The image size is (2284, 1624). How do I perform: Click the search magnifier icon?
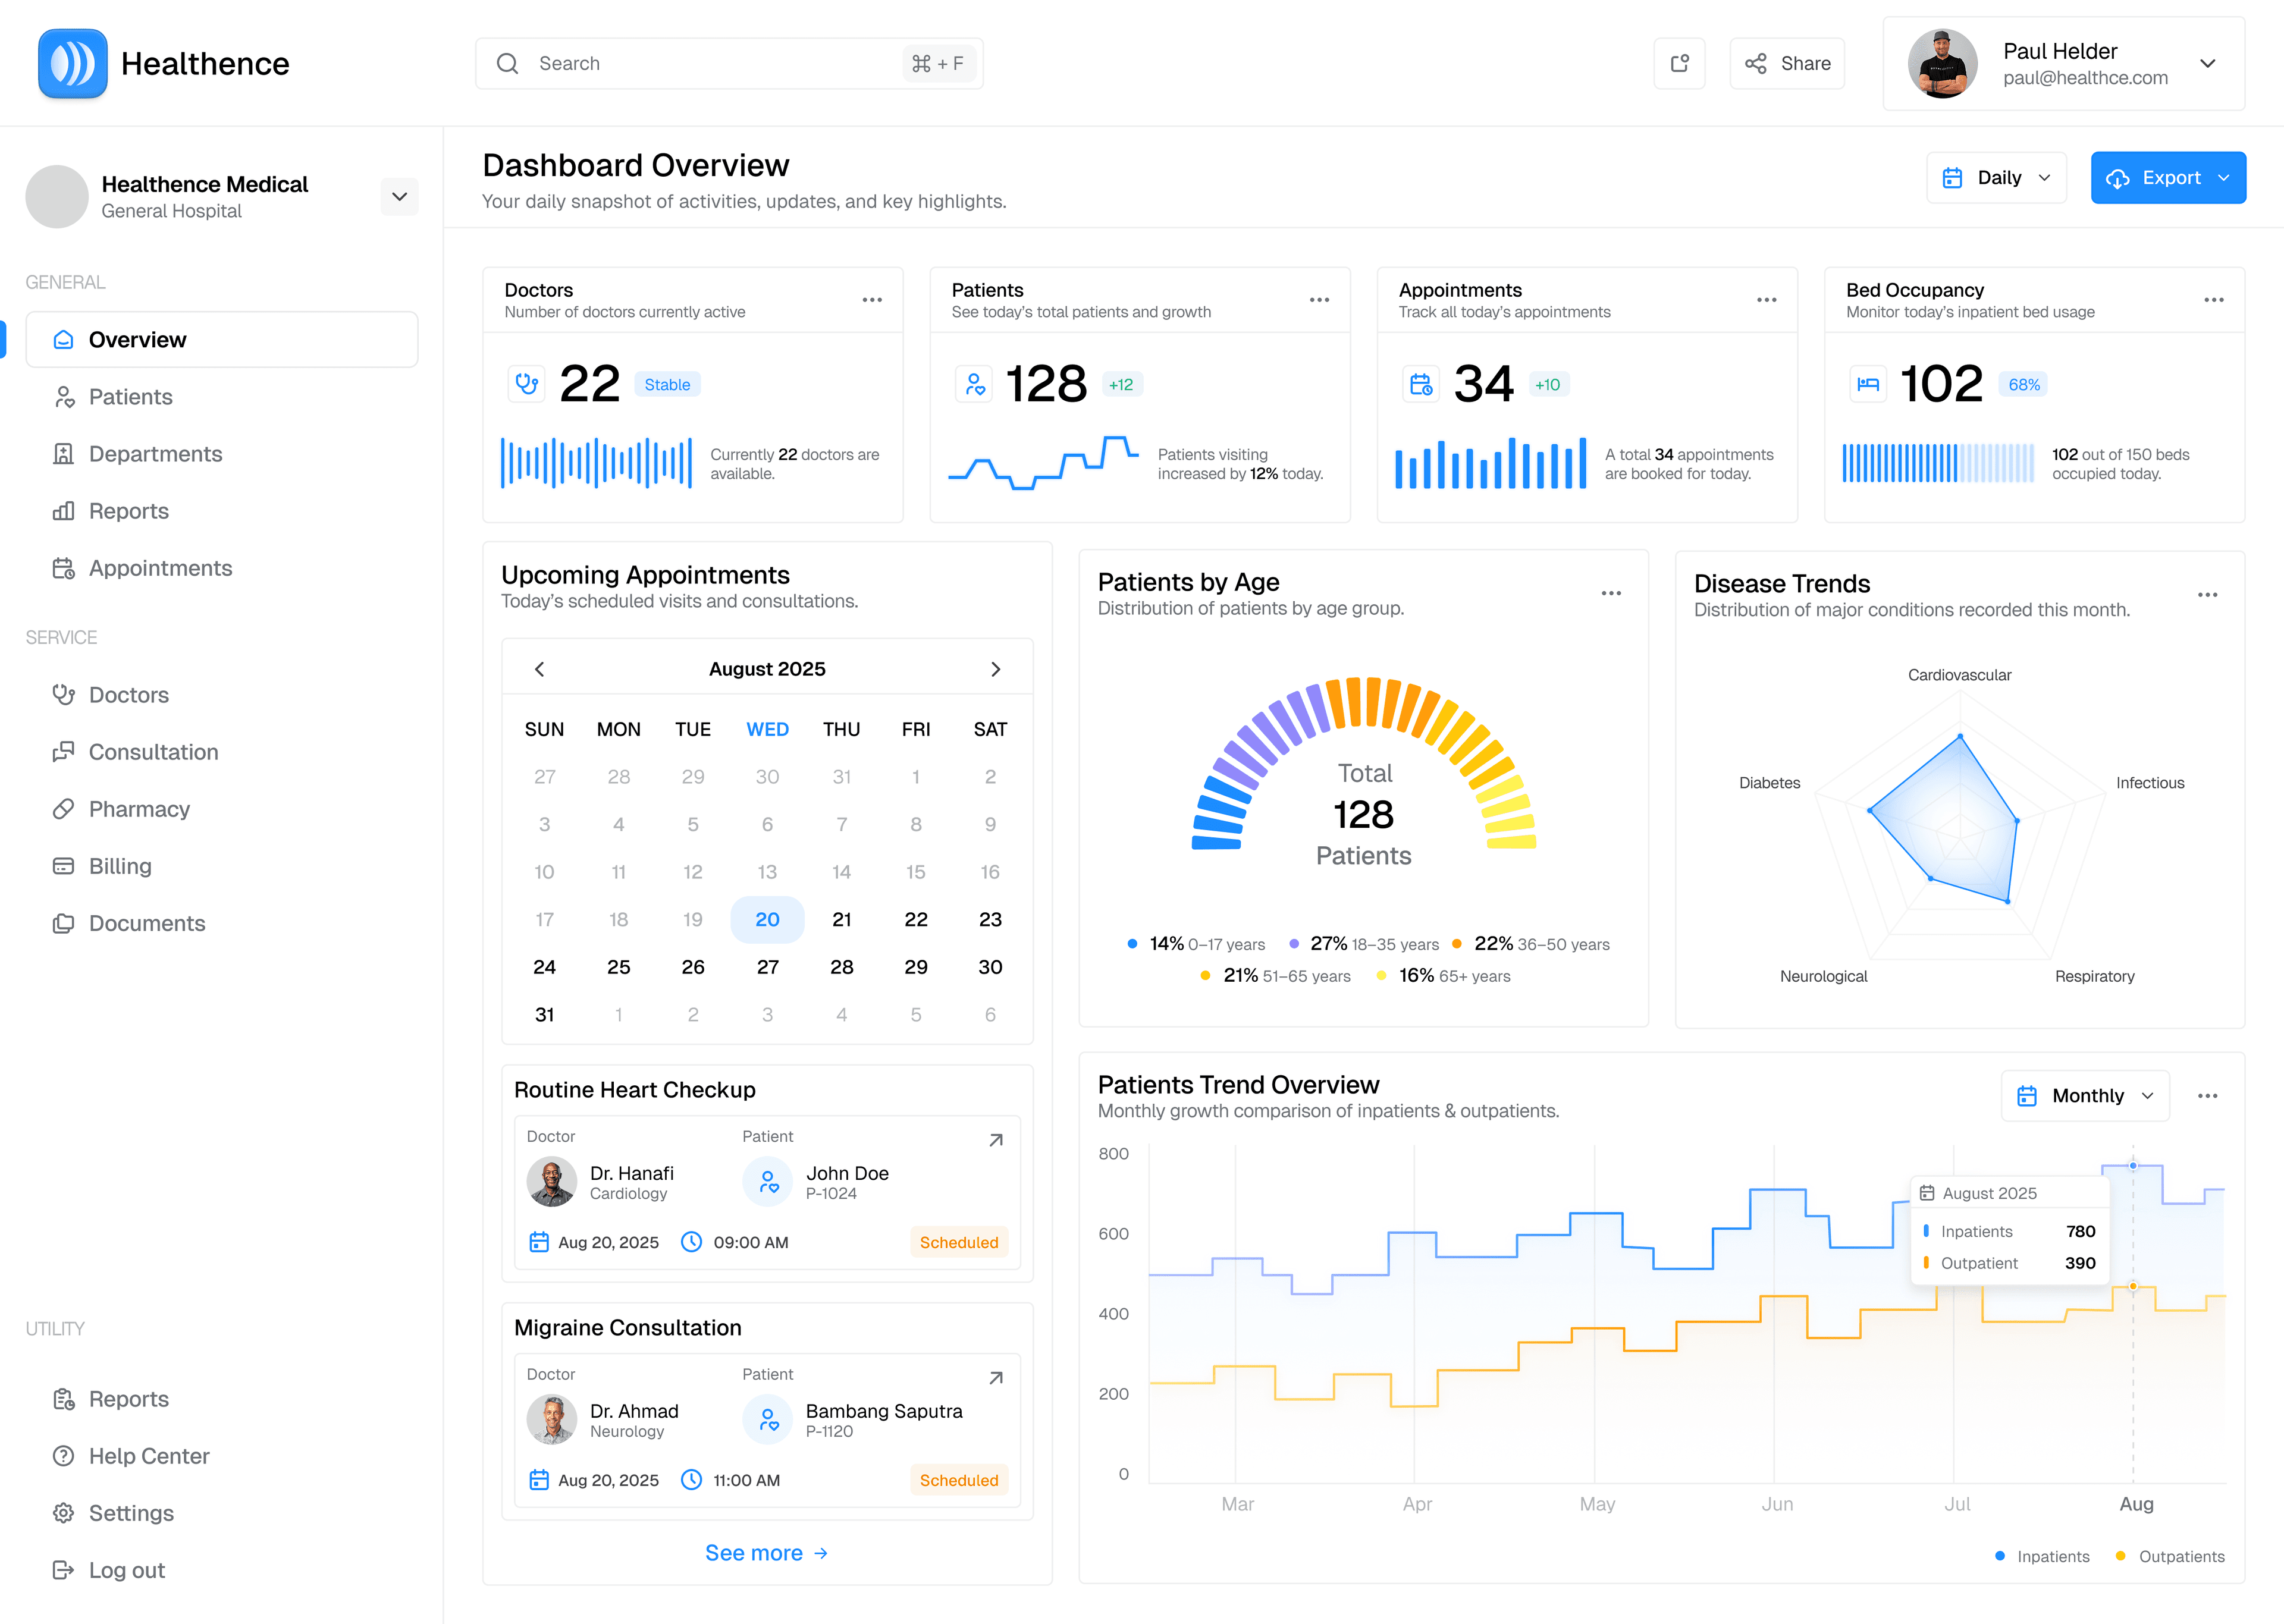tap(508, 63)
